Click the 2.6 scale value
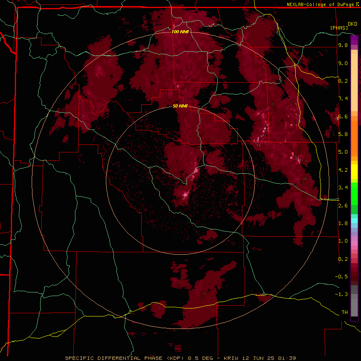The image size is (361, 361). point(343,205)
